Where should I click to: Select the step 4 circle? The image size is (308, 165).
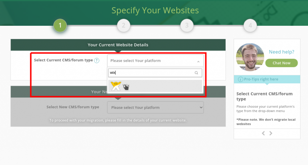[x=250, y=26]
